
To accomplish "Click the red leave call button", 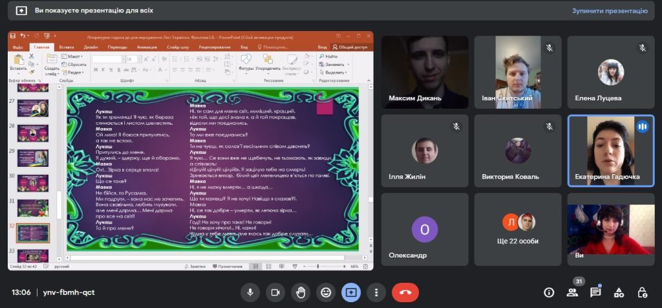I will coord(405,292).
